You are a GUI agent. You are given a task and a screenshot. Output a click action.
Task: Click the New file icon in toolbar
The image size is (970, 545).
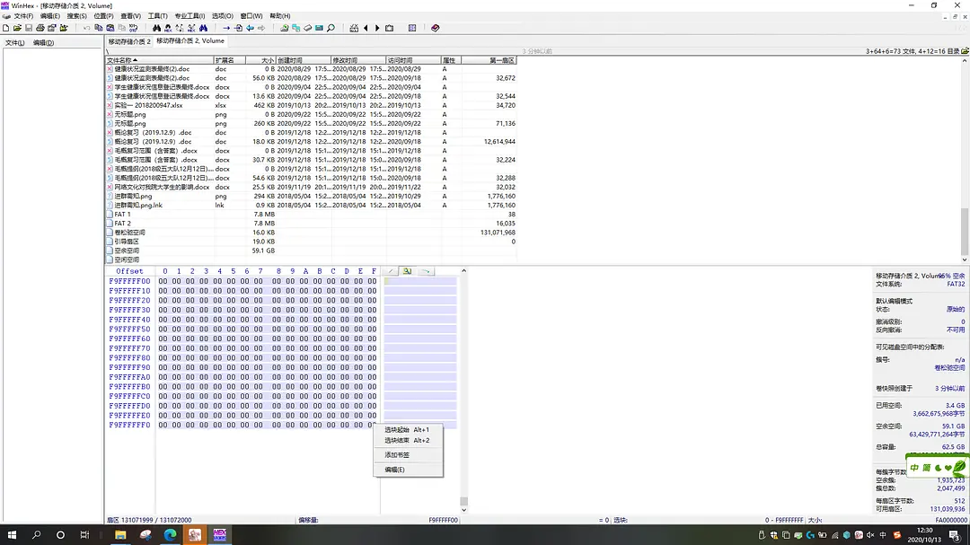[x=5, y=28]
